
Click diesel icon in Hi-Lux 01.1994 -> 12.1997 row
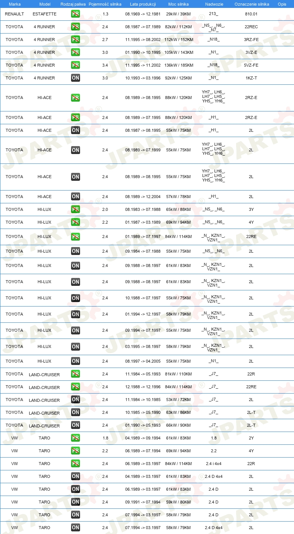(x=76, y=314)
